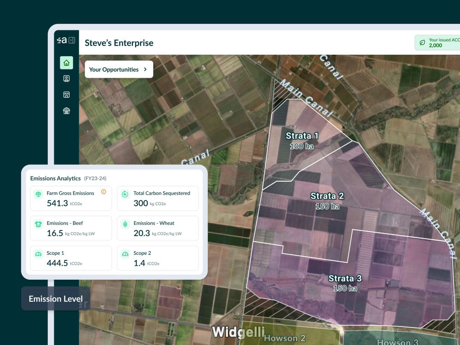Click the certificate icon in sidebar

tap(67, 79)
